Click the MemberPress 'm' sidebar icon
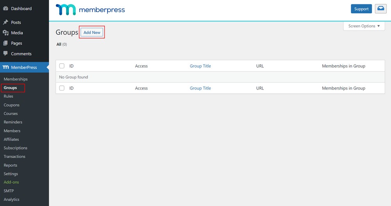 [5, 67]
